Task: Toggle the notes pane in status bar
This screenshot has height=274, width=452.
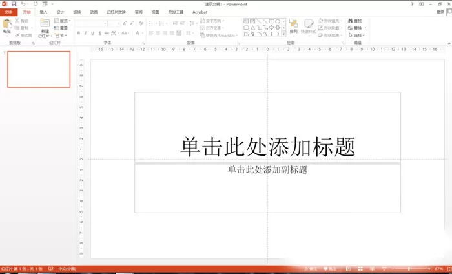Action: pyautogui.click(x=312, y=269)
